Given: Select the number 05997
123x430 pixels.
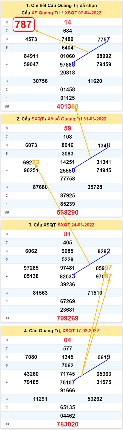Looking at the screenshot, I should 104,268.
